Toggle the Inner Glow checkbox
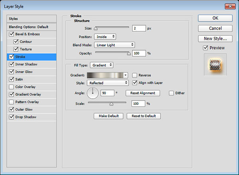 pos(12,72)
